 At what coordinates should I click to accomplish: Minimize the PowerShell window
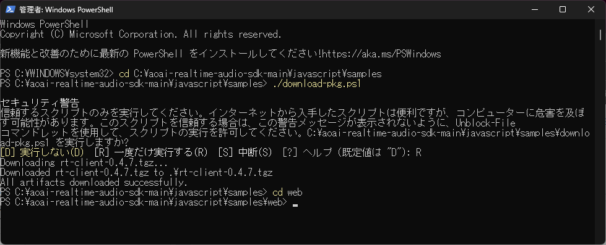535,10
